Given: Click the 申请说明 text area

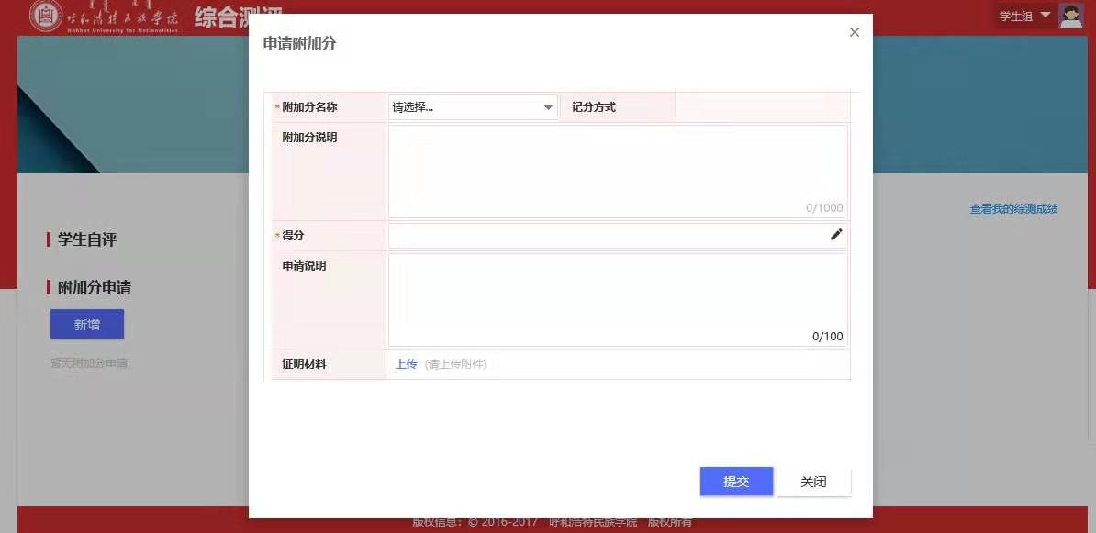Looking at the screenshot, I should 617,299.
